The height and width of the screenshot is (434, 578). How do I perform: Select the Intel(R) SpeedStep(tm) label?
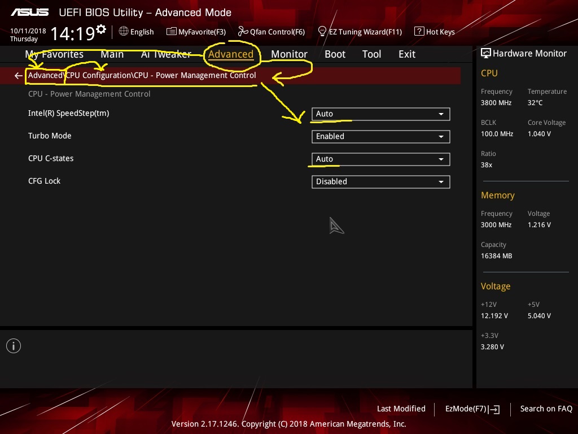coord(68,113)
